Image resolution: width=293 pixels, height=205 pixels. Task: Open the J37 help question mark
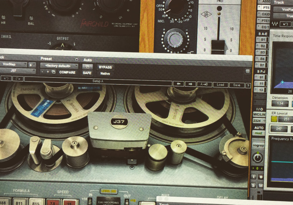[248, 85]
